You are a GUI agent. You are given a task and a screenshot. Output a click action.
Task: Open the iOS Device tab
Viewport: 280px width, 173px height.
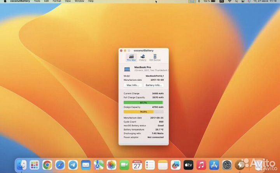[155, 58]
